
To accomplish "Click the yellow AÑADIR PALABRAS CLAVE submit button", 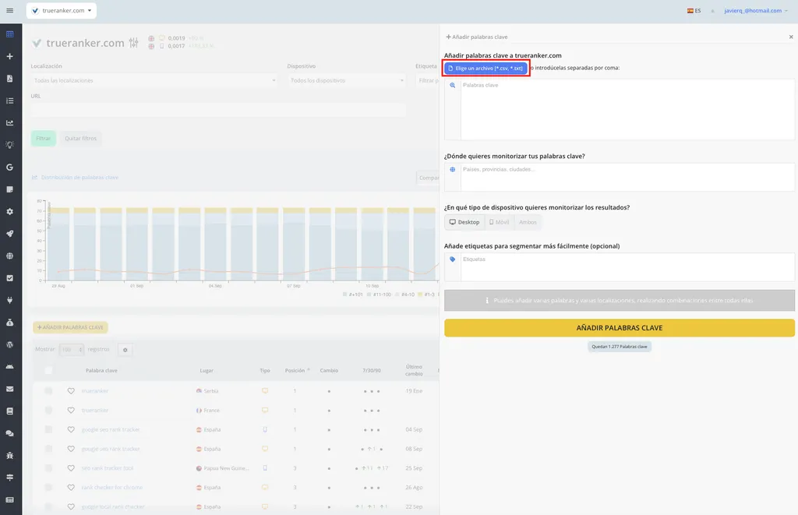I will 620,328.
